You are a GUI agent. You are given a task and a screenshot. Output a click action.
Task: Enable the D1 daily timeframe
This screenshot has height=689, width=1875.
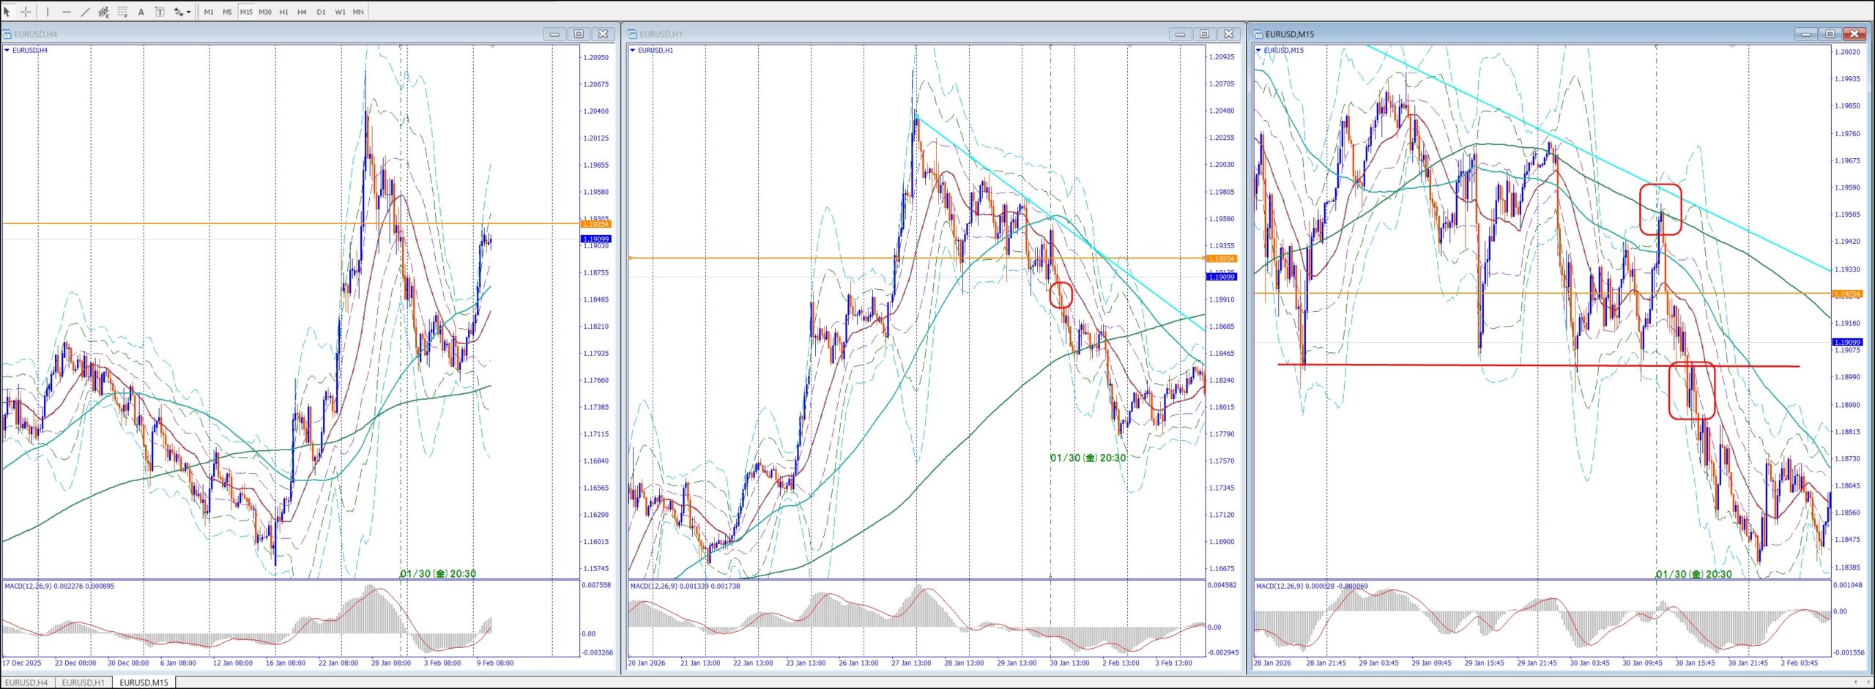tap(321, 12)
